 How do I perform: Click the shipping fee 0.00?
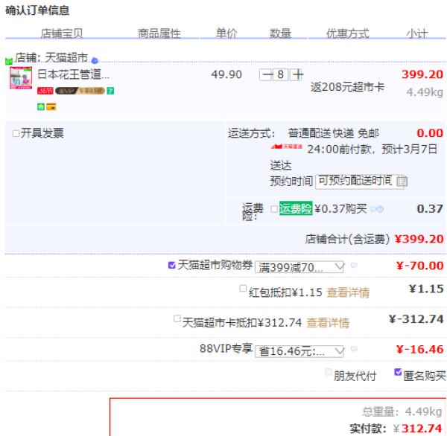click(x=430, y=133)
